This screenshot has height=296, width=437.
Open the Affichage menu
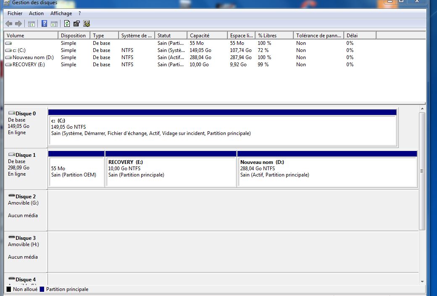61,13
